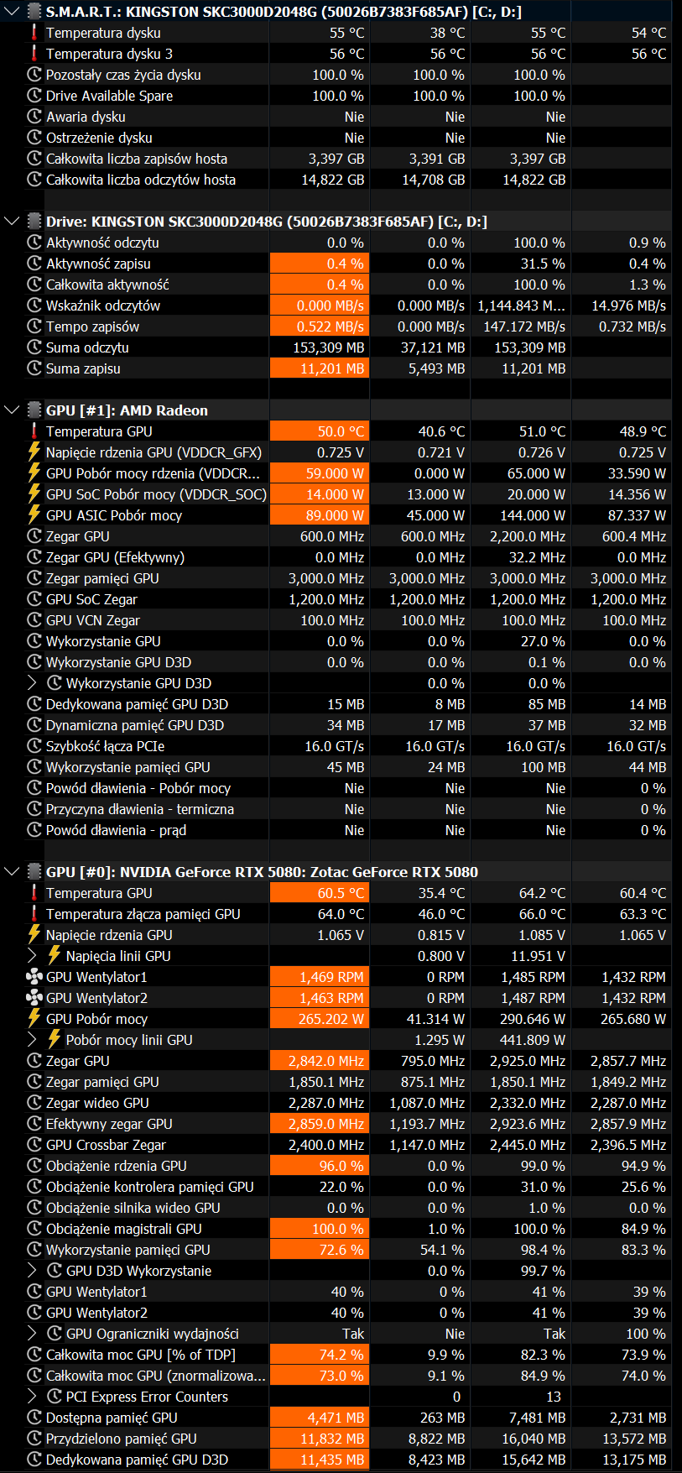The width and height of the screenshot is (682, 1473).
Task: Click chip icon beside S.M.A.R.T. KINGSTON header
Action: [34, 12]
